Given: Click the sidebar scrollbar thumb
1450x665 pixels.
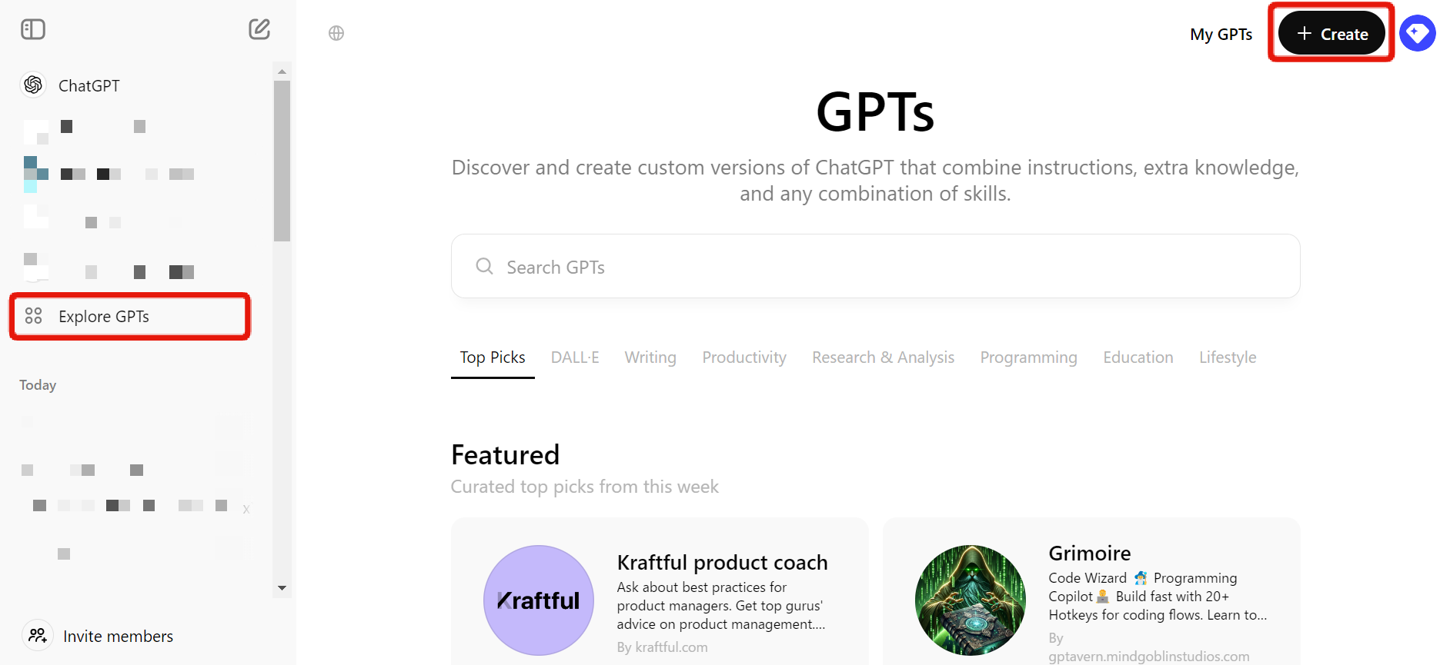Looking at the screenshot, I should pyautogui.click(x=282, y=161).
